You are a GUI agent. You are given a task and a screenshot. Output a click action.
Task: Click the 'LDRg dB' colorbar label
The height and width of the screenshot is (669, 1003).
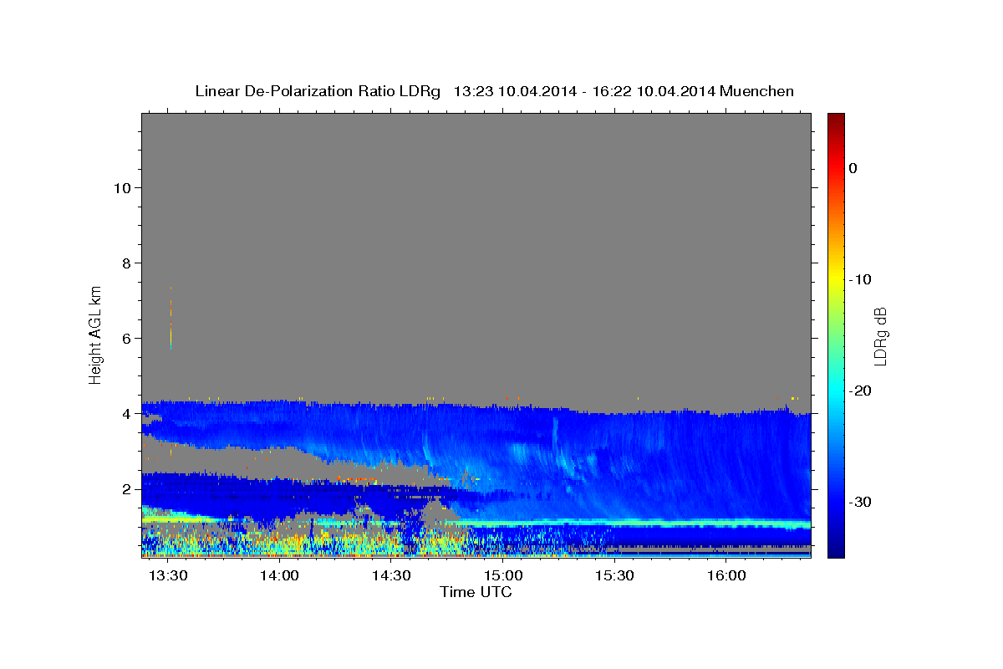pyautogui.click(x=880, y=336)
